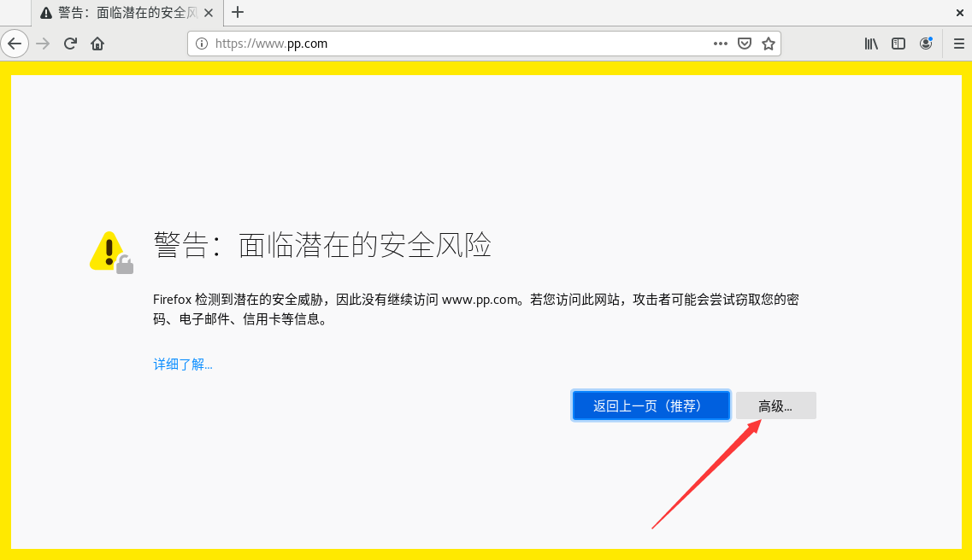
Task: Open a new tab with the plus button
Action: (237, 13)
